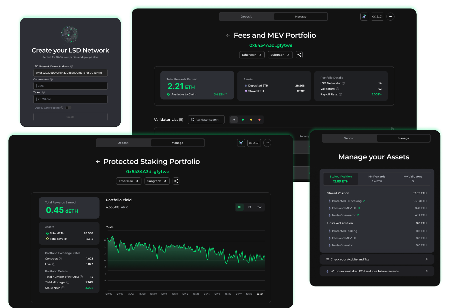Screen dimensions: 462x308
Task: Select the My Rewards tab
Action: [x=377, y=179]
